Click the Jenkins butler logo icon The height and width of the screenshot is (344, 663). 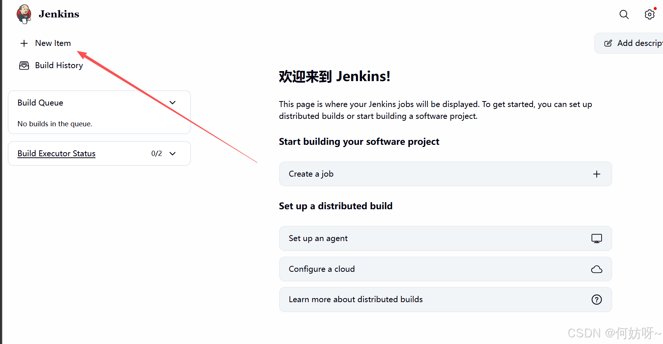point(24,14)
